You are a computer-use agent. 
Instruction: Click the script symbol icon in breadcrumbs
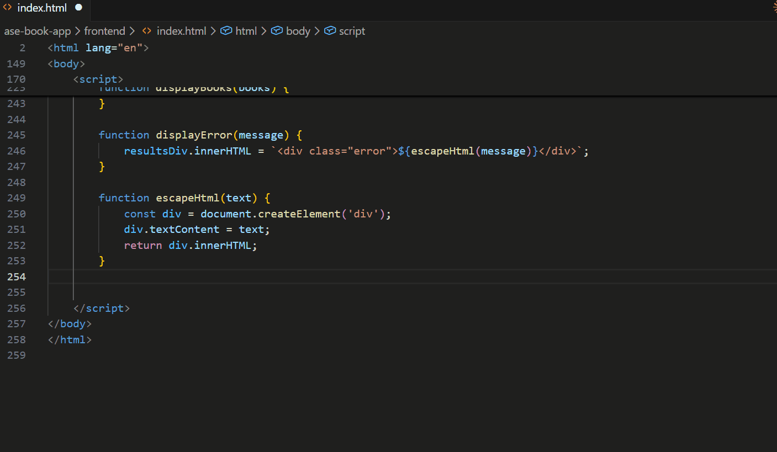(330, 31)
